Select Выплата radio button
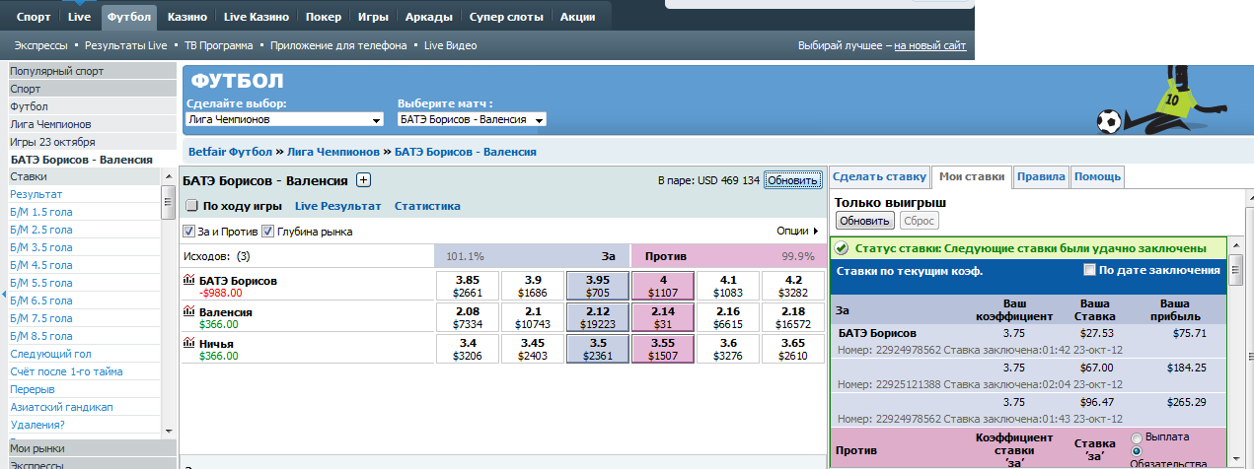Screen dimensions: 1254x469 (x=1138, y=437)
